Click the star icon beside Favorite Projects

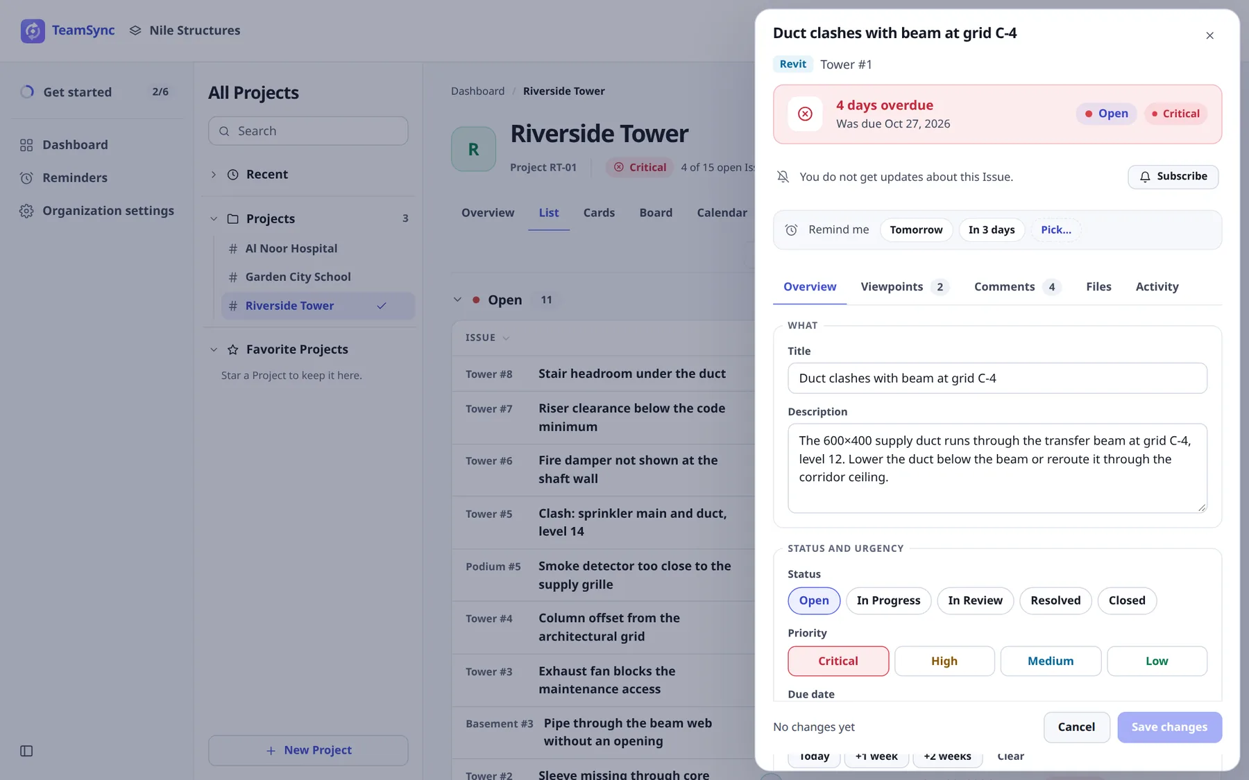(233, 349)
